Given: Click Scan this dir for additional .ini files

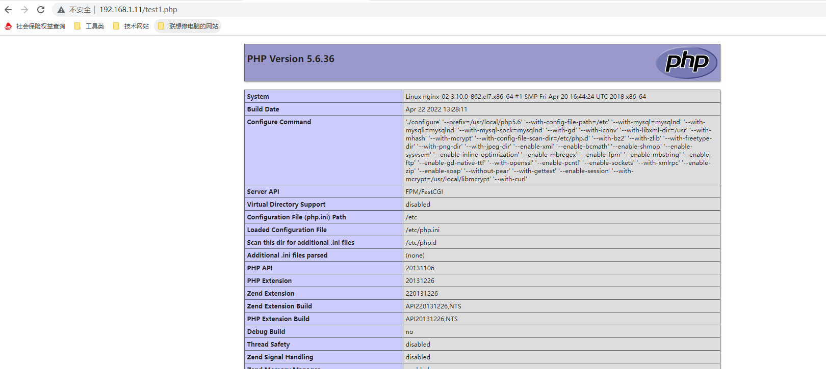Looking at the screenshot, I should [300, 243].
